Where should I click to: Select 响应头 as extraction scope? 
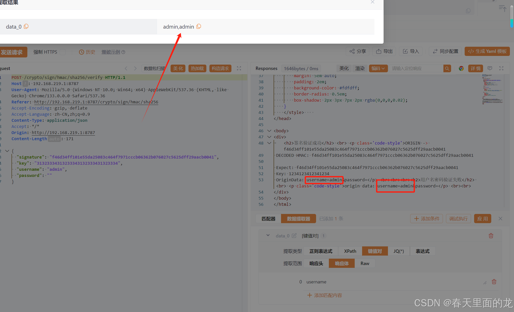click(x=316, y=263)
